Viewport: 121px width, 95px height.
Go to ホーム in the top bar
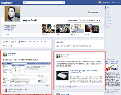[114, 3]
